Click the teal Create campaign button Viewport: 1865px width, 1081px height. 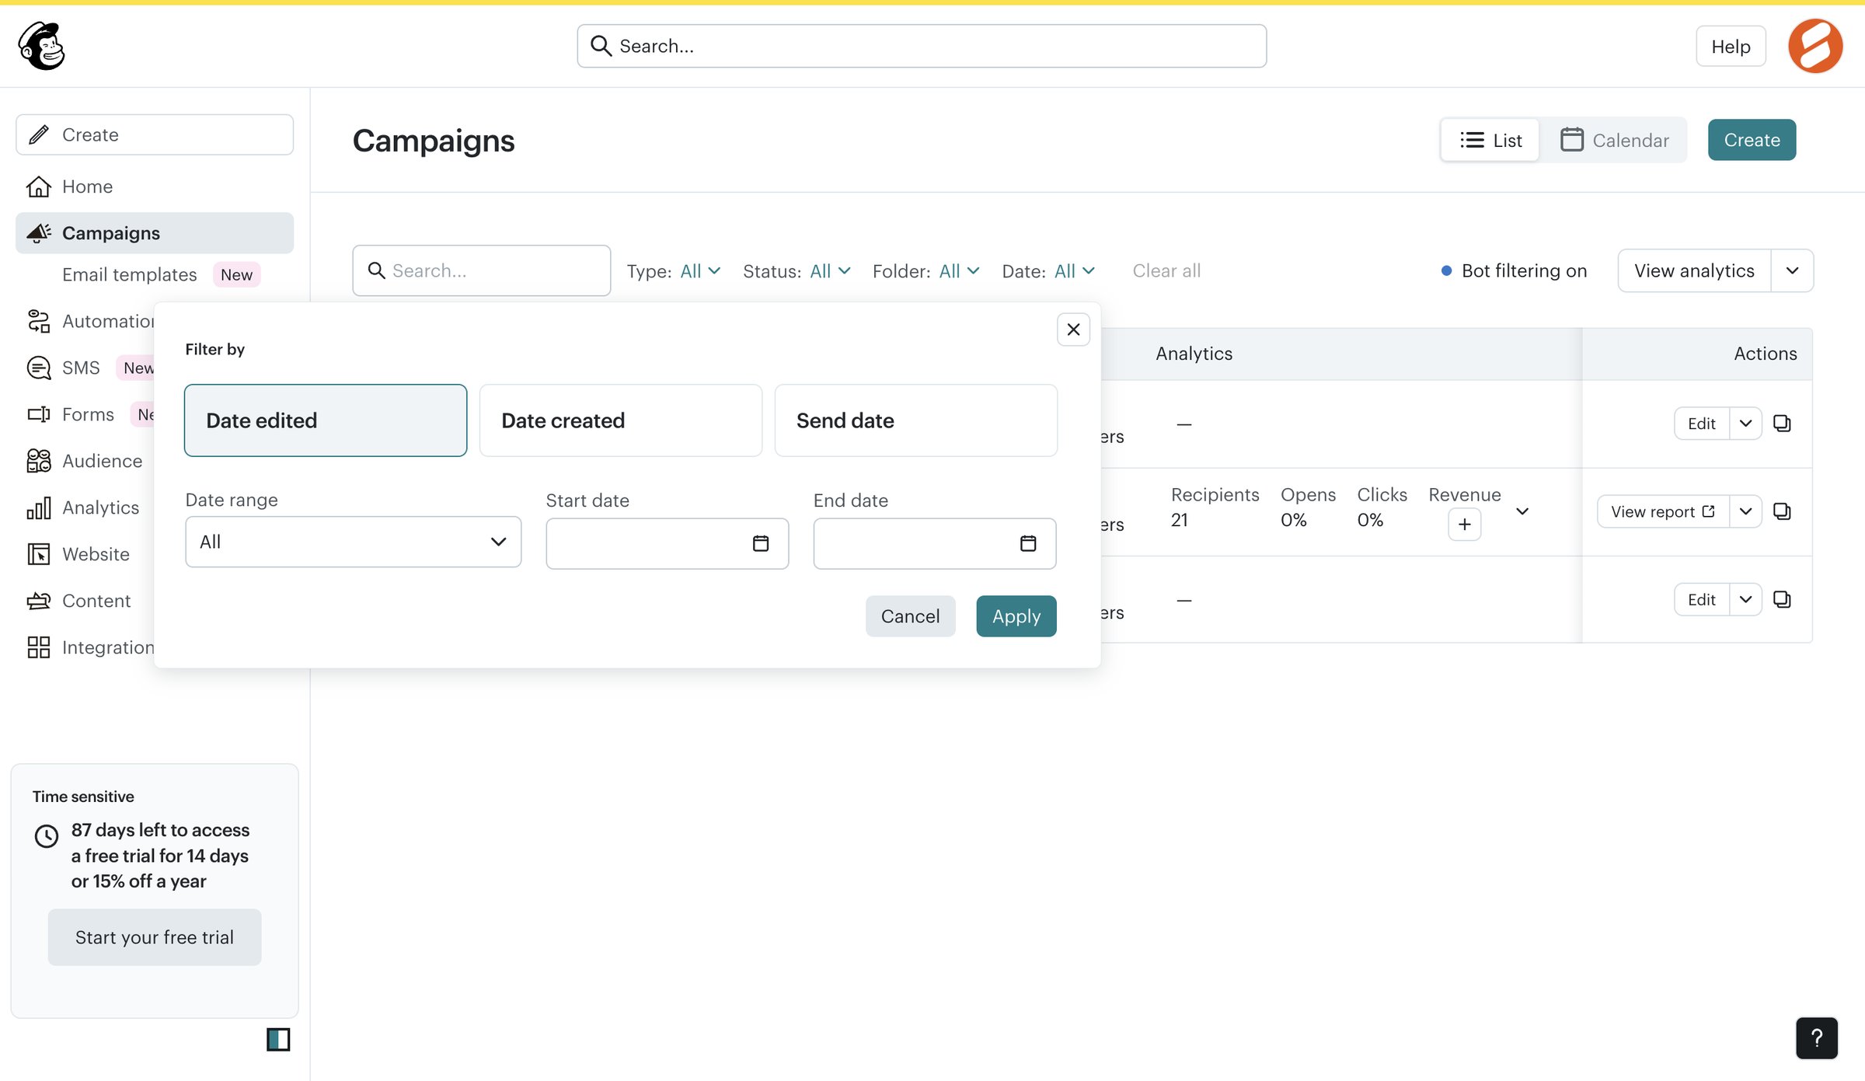coord(1752,140)
